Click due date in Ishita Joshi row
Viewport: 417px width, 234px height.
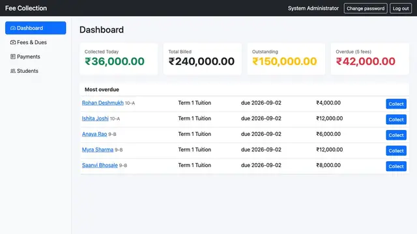tap(261, 118)
